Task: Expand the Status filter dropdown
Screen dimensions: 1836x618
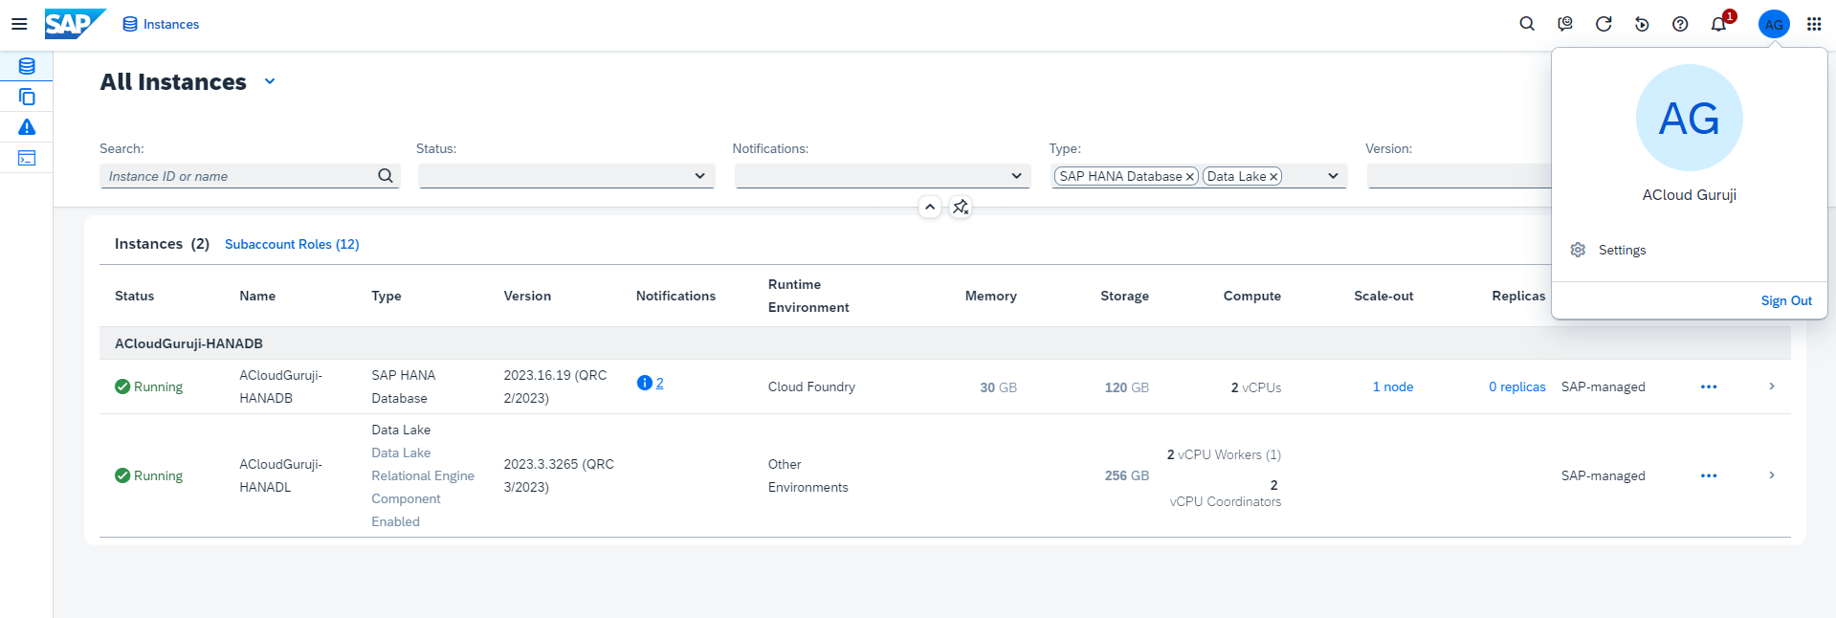Action: click(x=699, y=176)
